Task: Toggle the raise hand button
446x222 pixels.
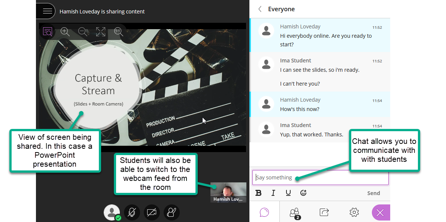Action: tap(172, 212)
